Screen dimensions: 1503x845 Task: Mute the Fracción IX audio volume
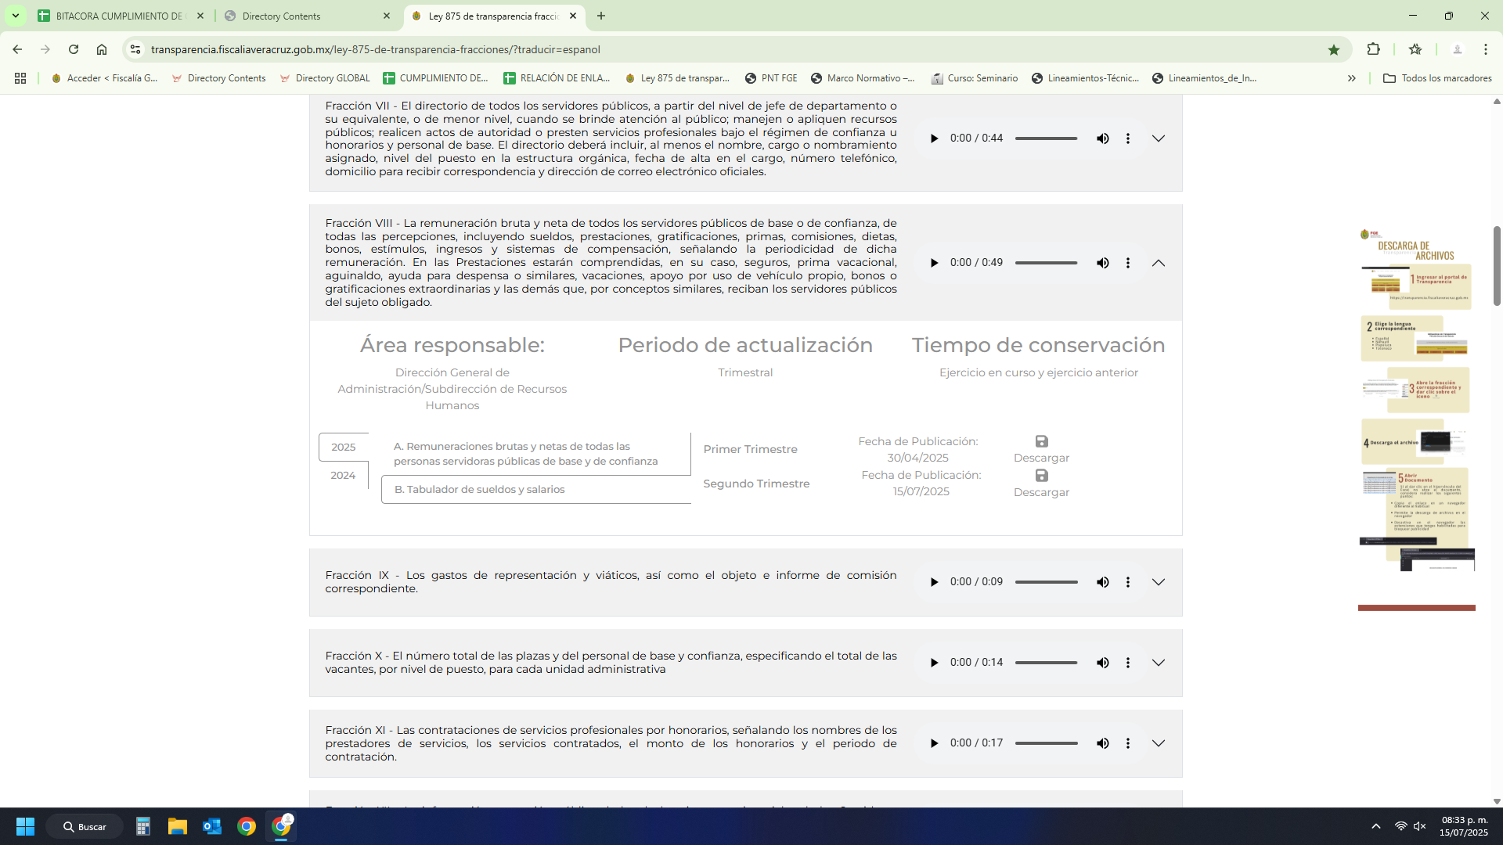tap(1102, 582)
